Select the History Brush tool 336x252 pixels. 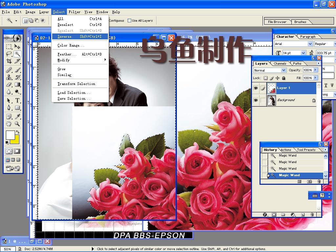click(x=17, y=77)
